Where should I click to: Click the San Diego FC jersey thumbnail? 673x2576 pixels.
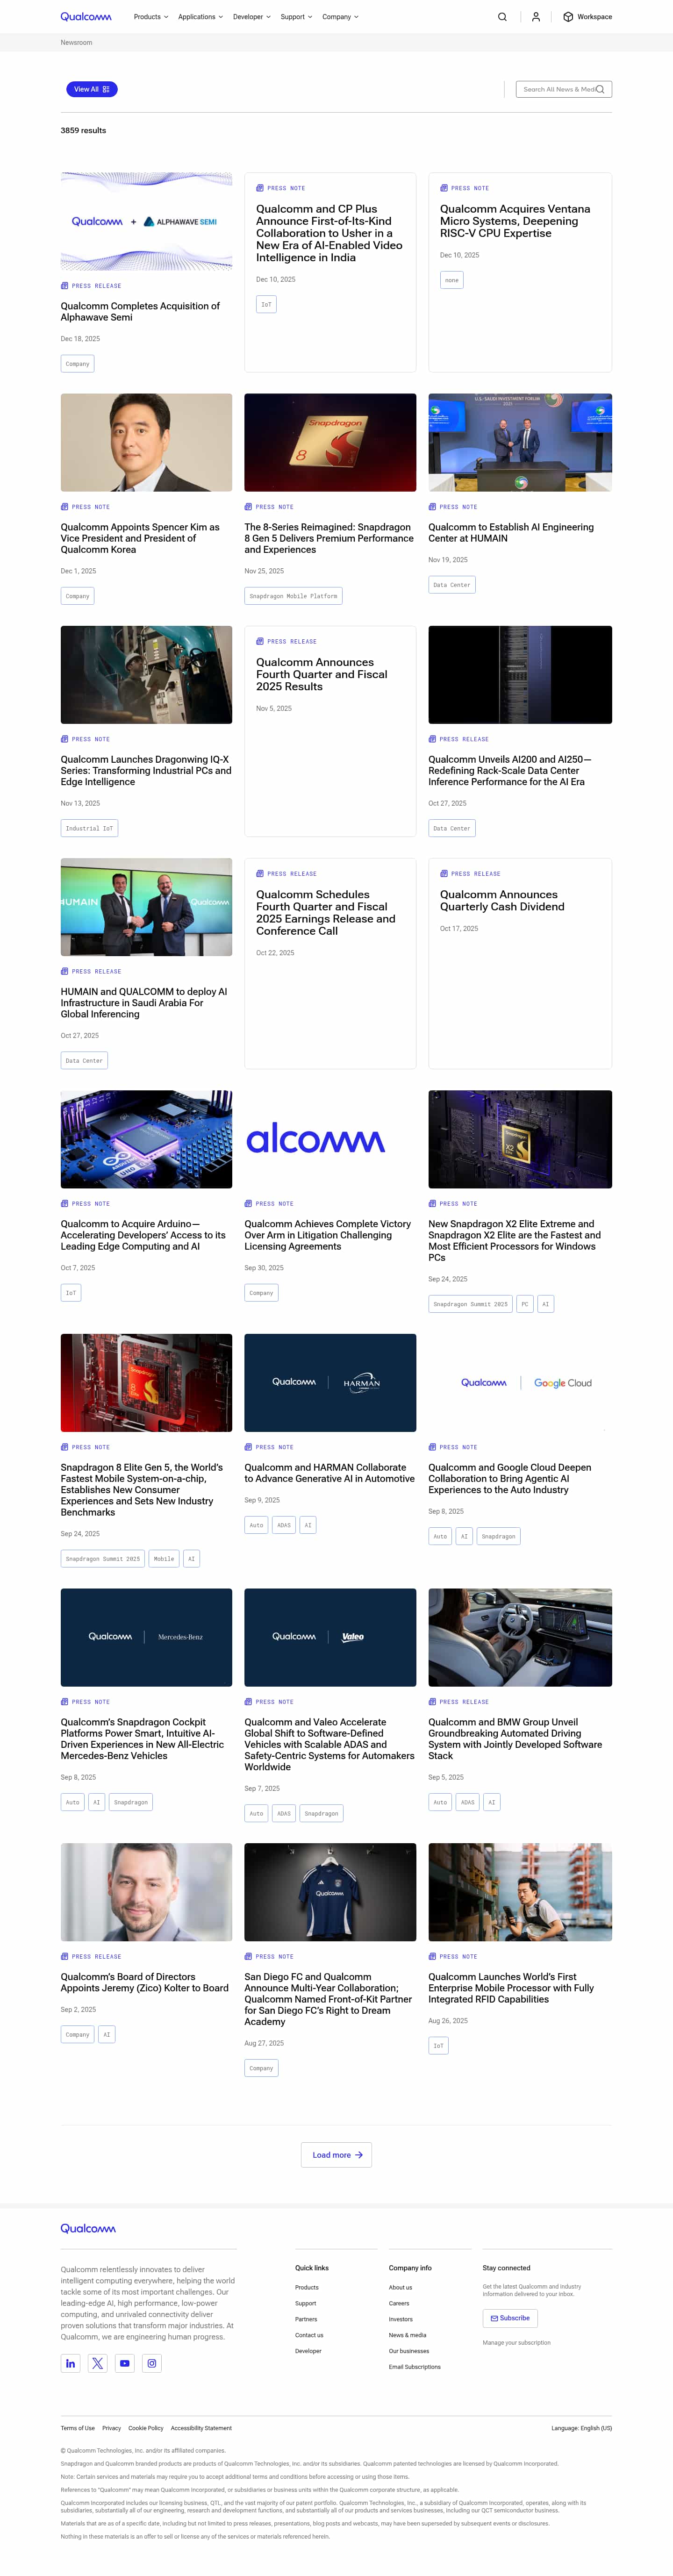330,1892
